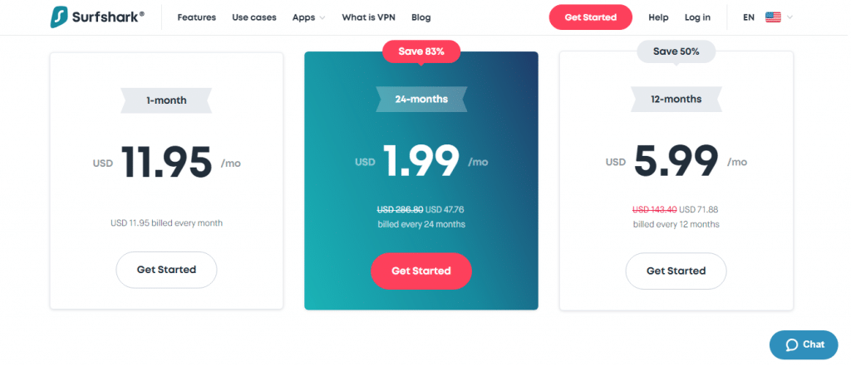This screenshot has height=366, width=851.
Task: Click the chat bubble icon
Action: pyautogui.click(x=792, y=345)
